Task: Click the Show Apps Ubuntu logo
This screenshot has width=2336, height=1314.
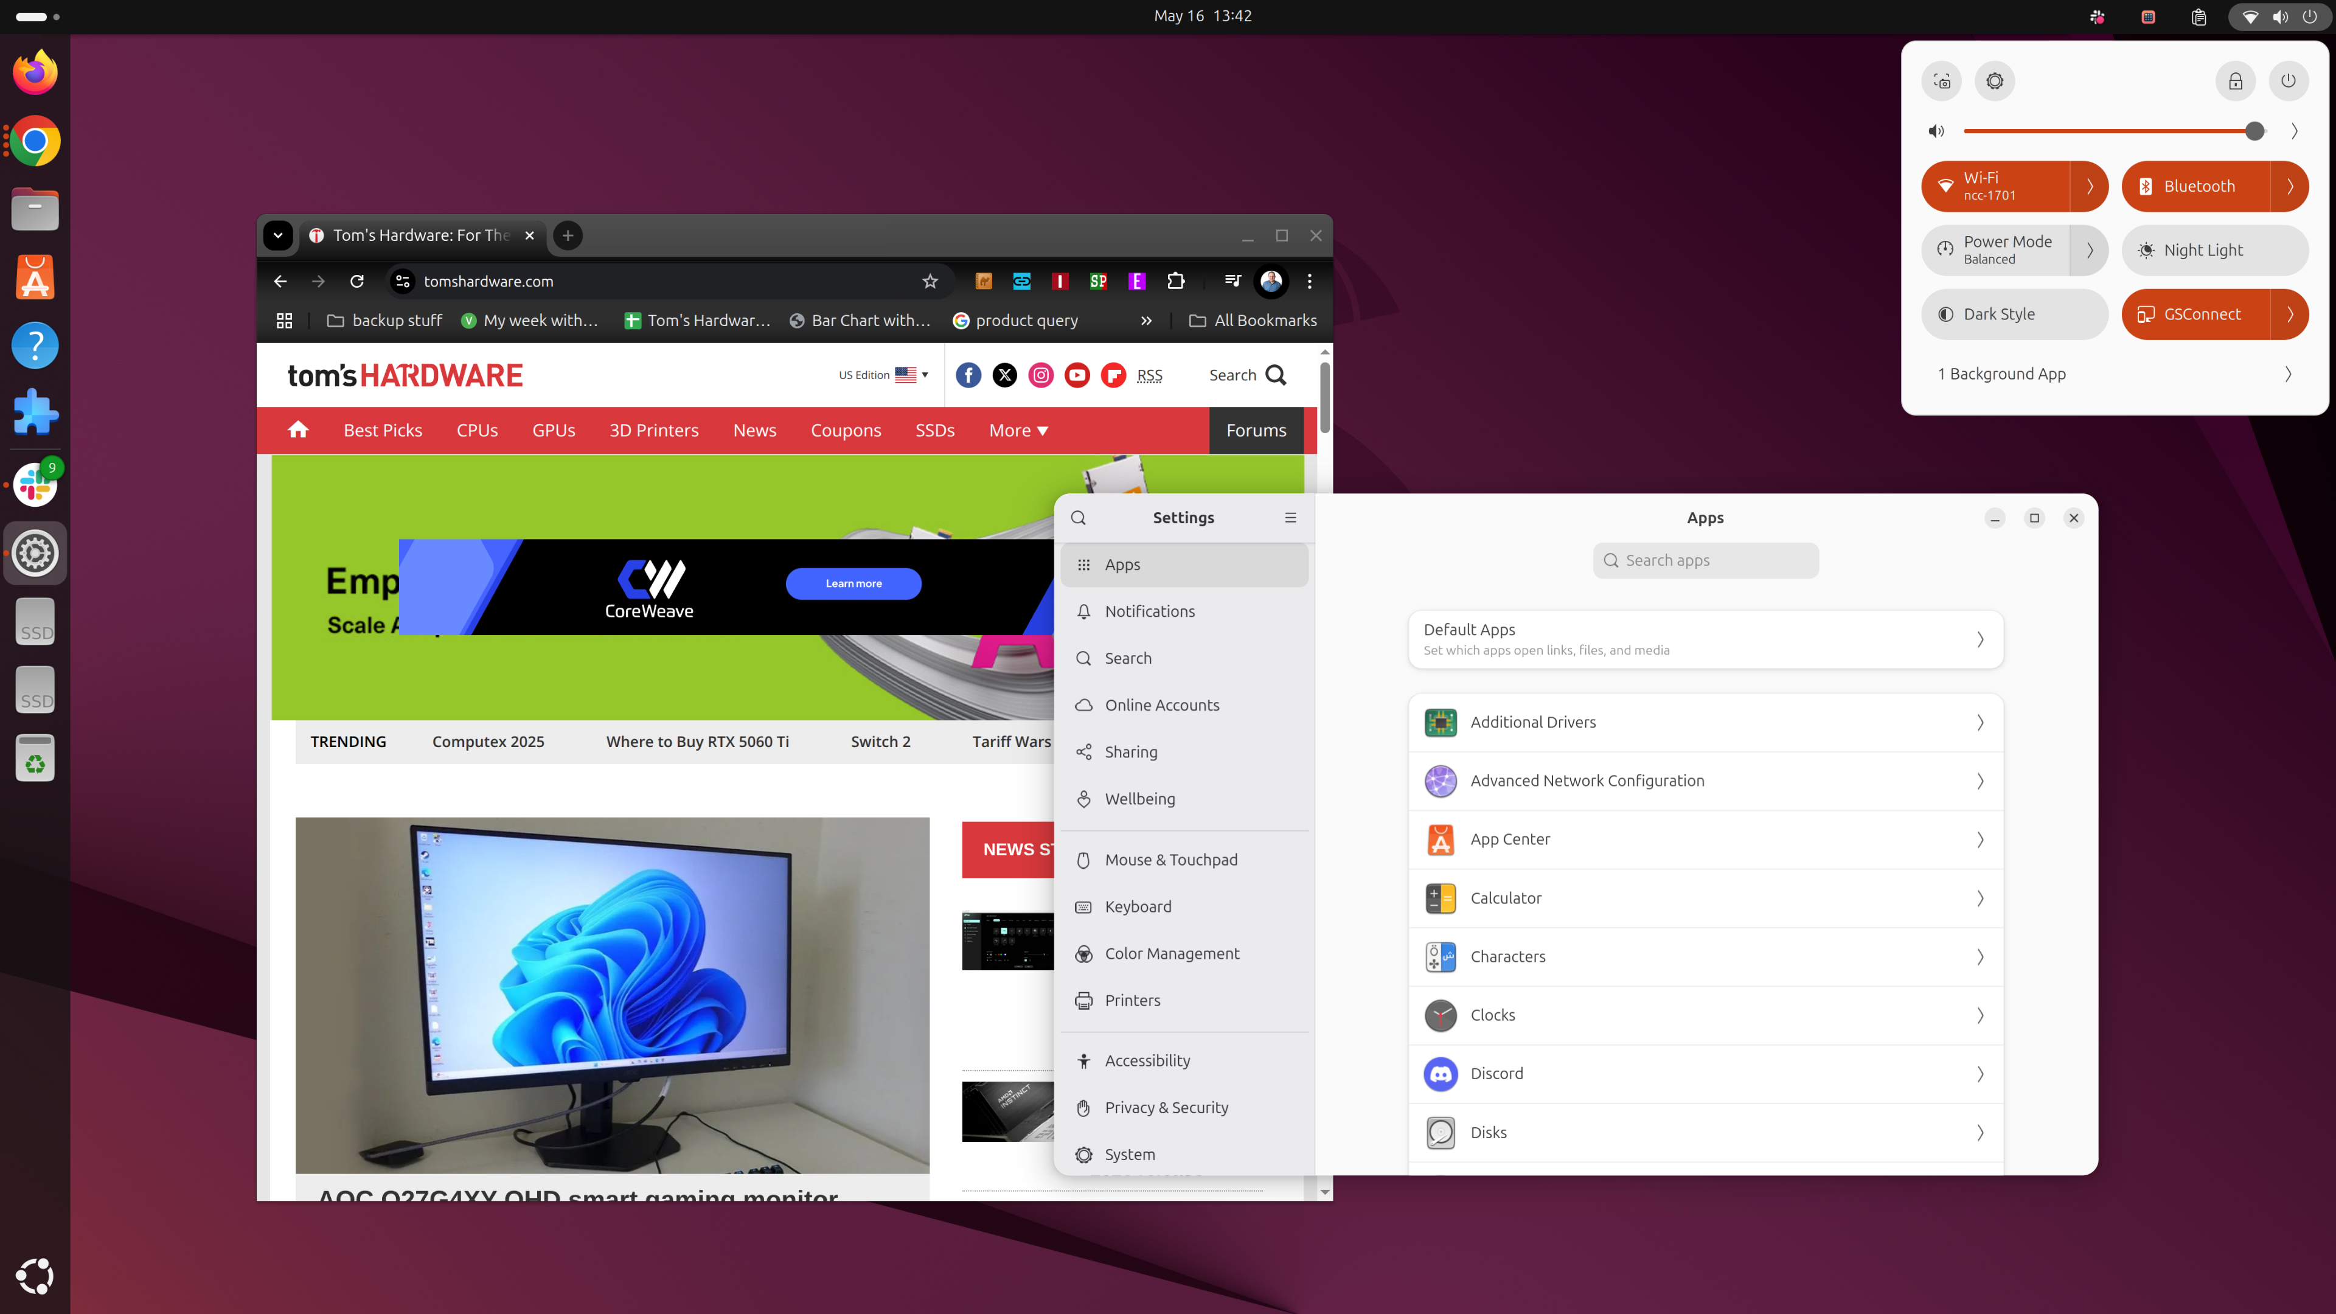Action: (35, 1276)
